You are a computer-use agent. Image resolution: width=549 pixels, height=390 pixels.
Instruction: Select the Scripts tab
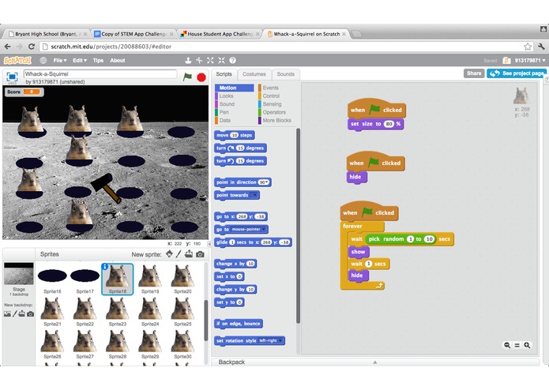coord(224,74)
